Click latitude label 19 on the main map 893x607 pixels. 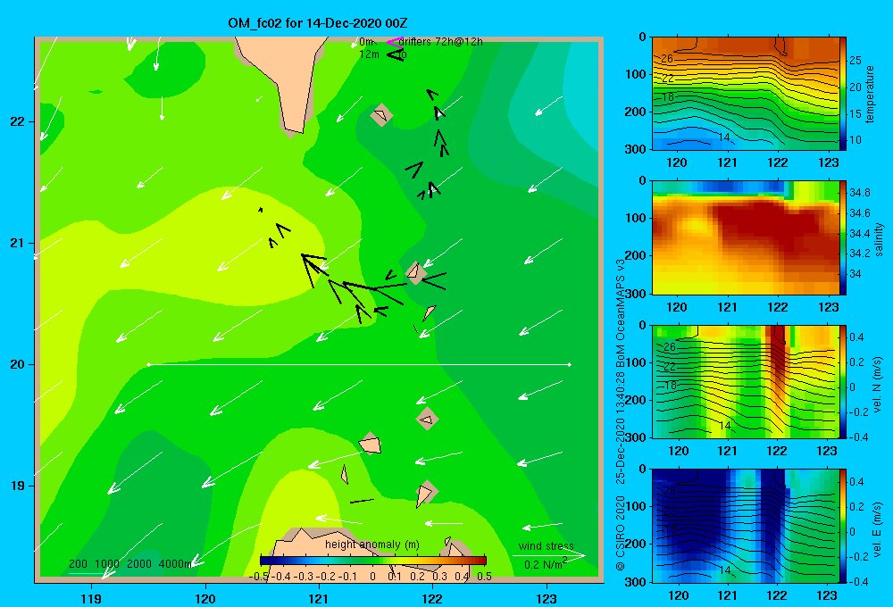click(x=17, y=486)
